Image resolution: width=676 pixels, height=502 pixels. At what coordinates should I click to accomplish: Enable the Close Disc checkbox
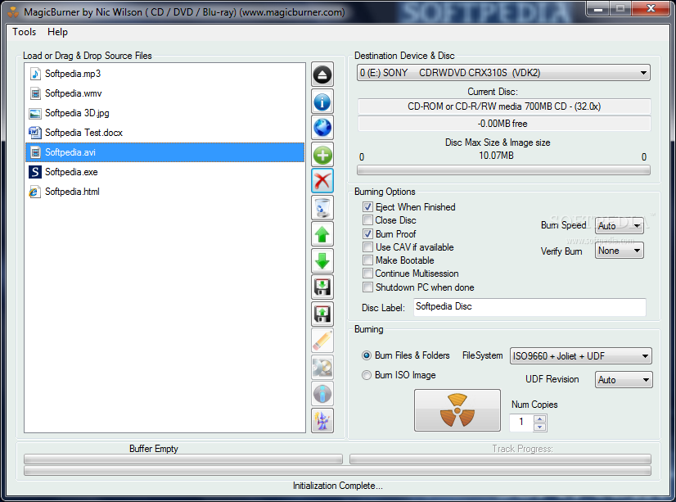tap(367, 220)
